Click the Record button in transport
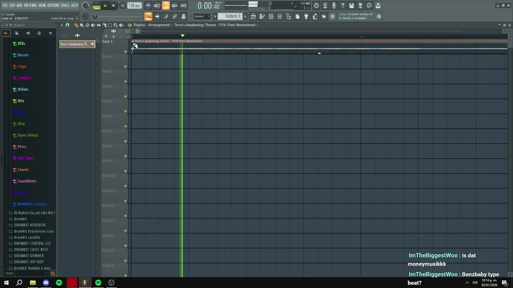The width and height of the screenshot is (513, 288). pos(123,6)
